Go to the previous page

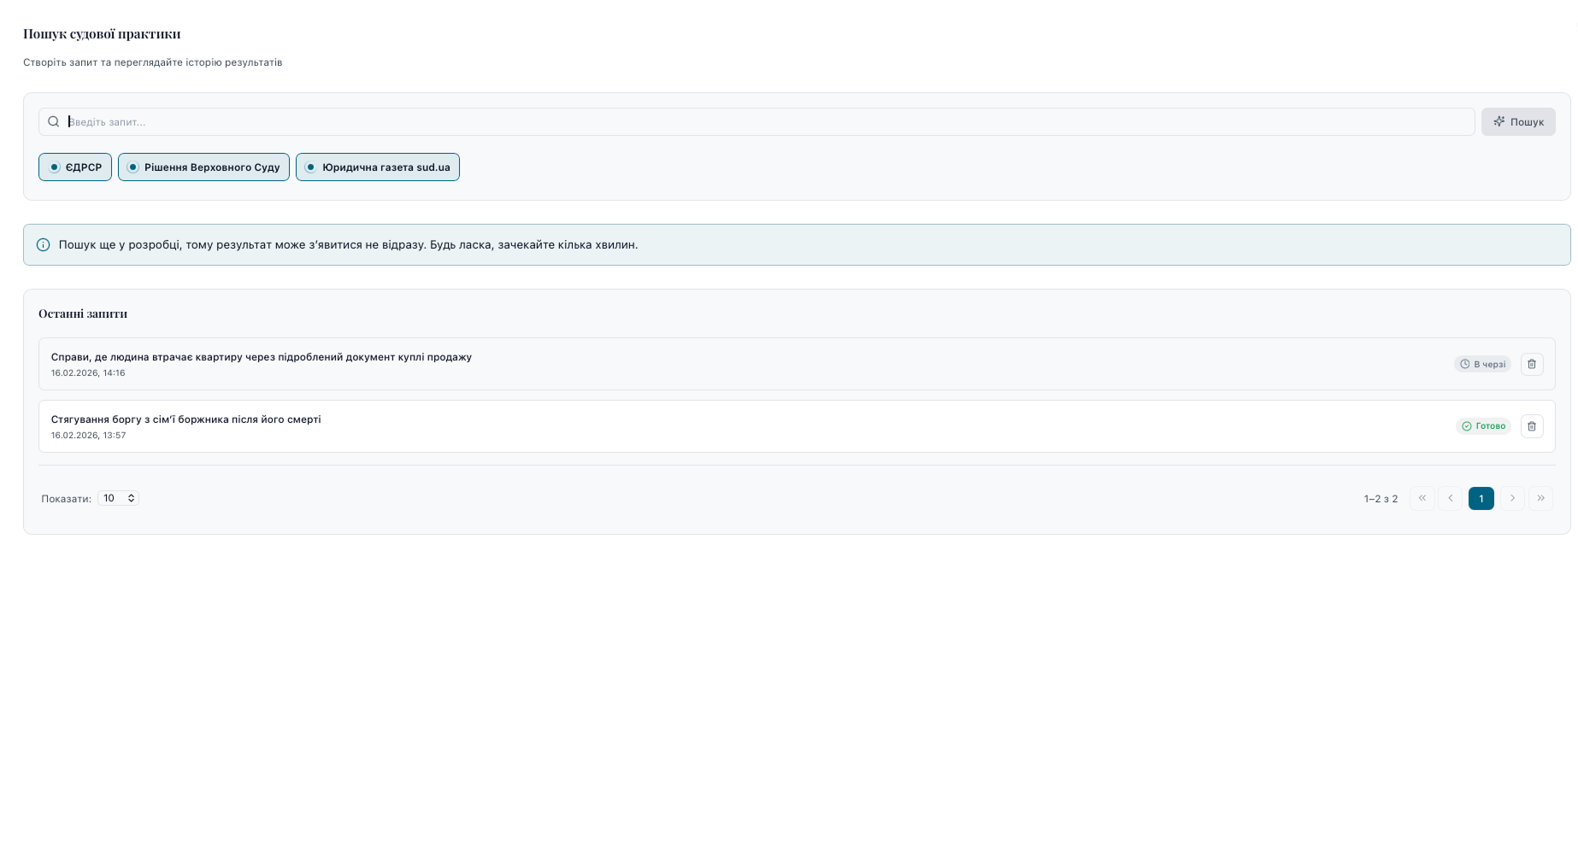point(1451,498)
